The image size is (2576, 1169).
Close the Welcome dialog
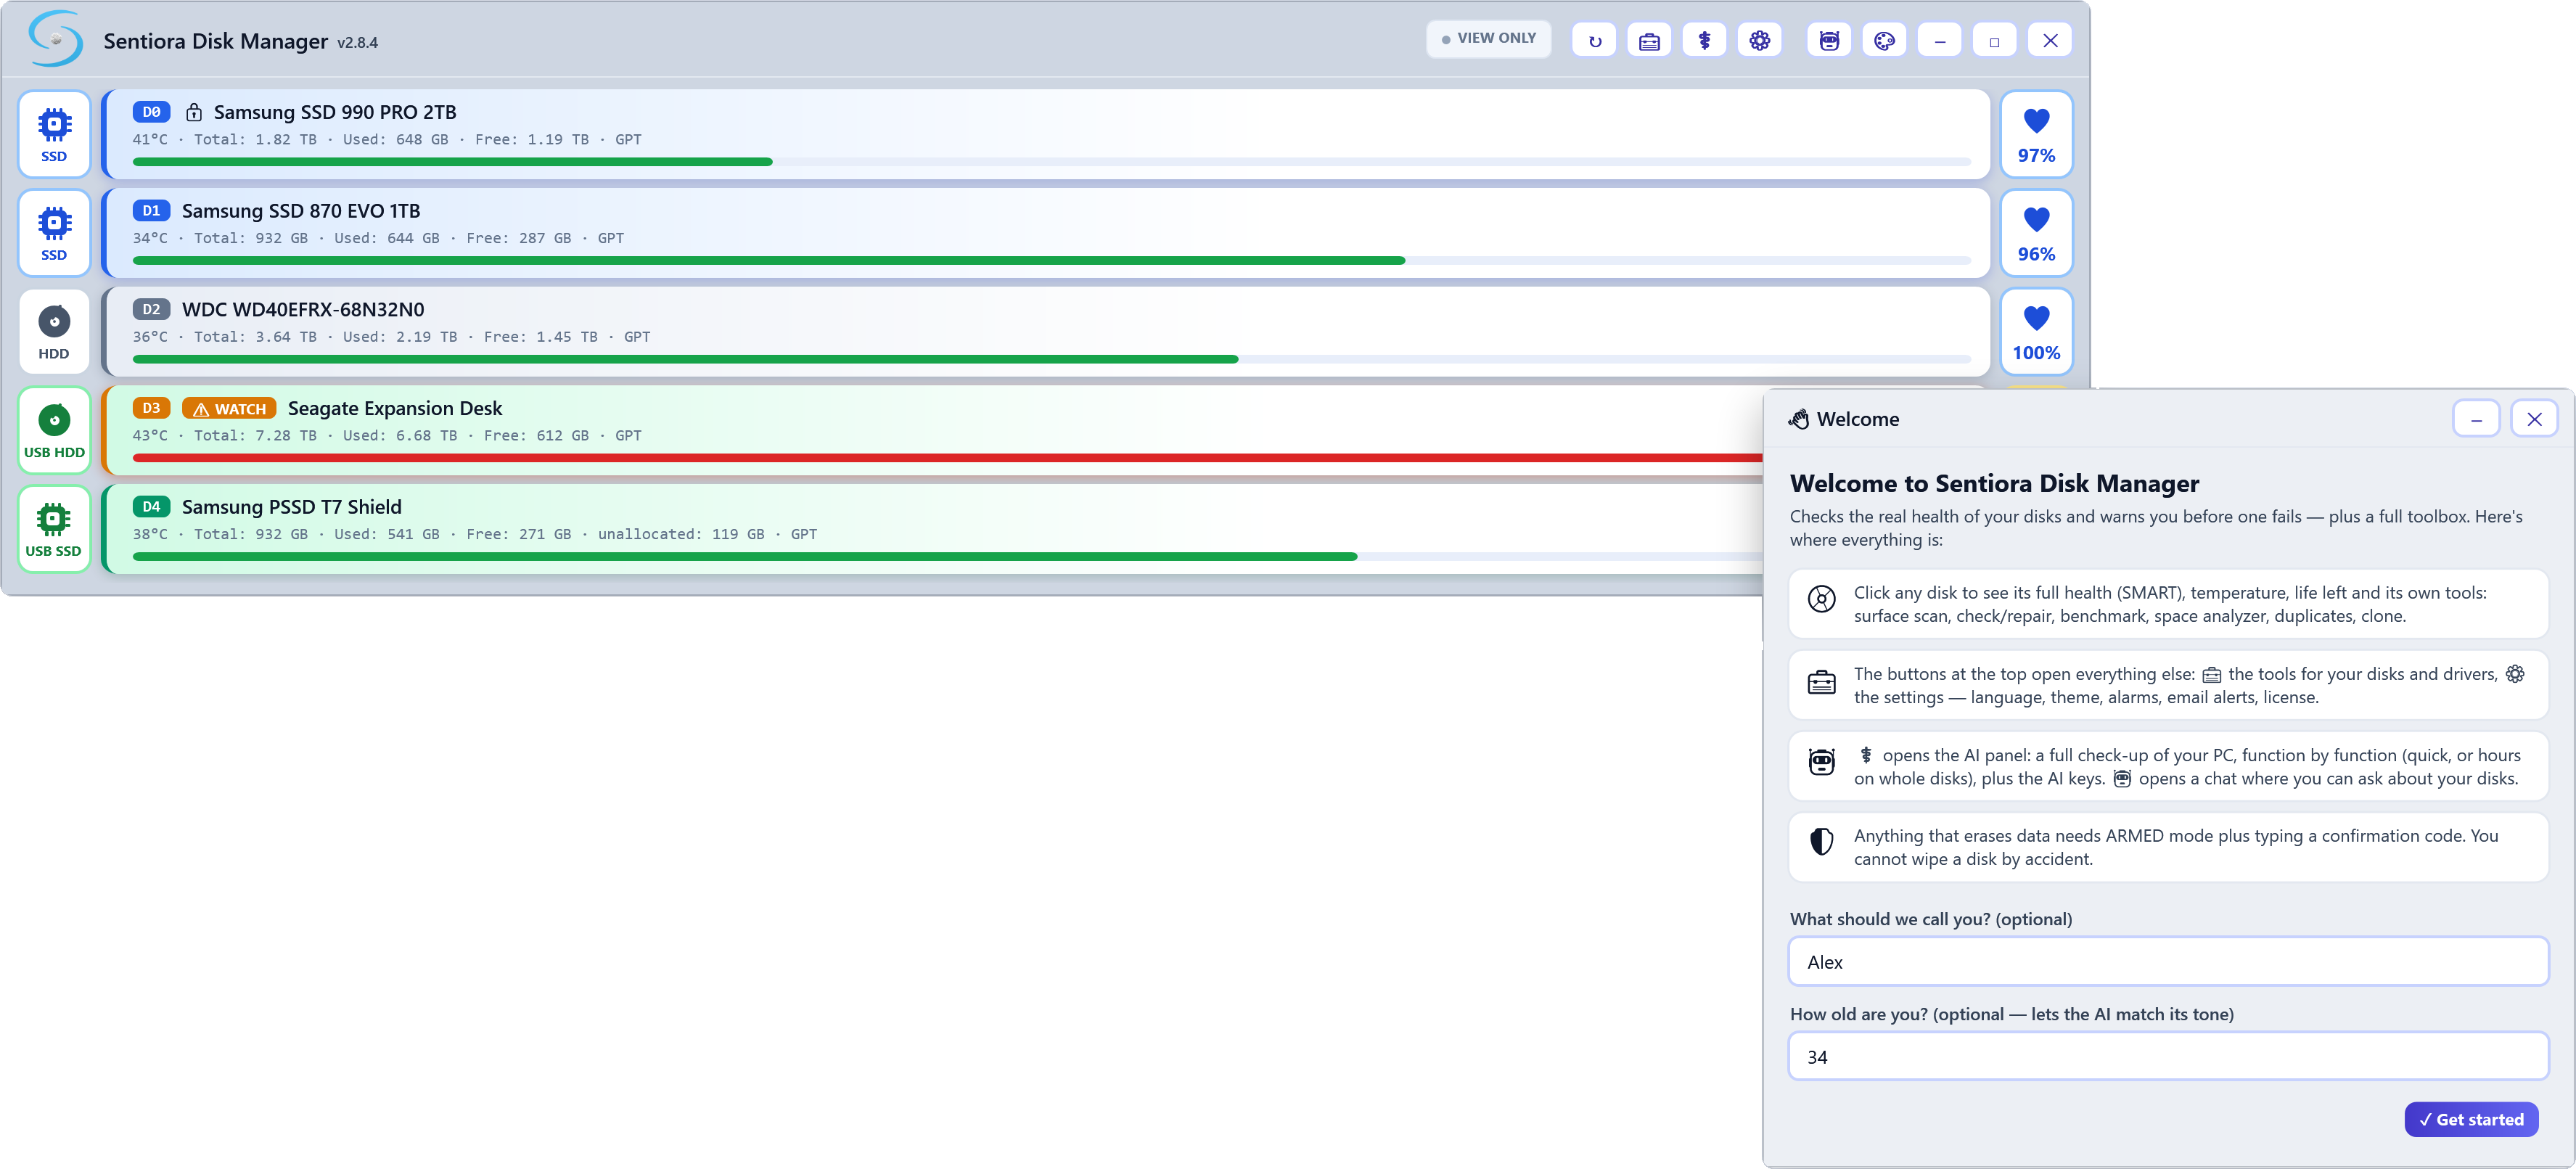click(2534, 419)
